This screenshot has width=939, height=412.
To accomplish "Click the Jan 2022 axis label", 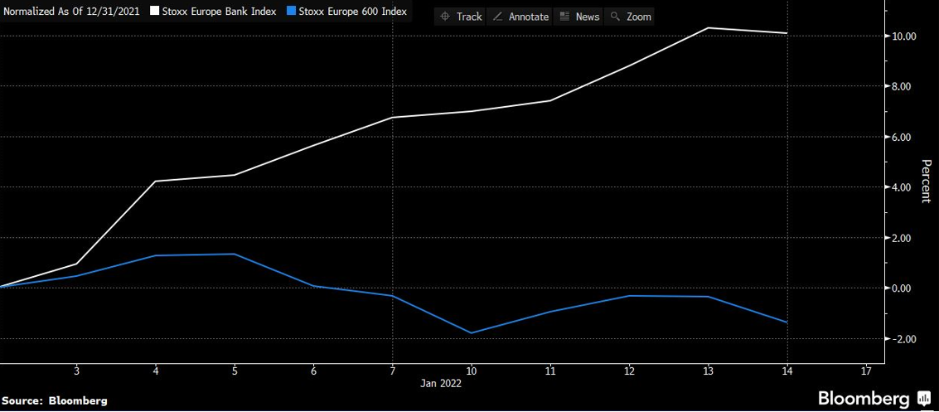I will pos(442,385).
